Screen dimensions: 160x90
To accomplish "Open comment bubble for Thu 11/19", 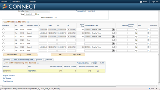I will (3, 33).
